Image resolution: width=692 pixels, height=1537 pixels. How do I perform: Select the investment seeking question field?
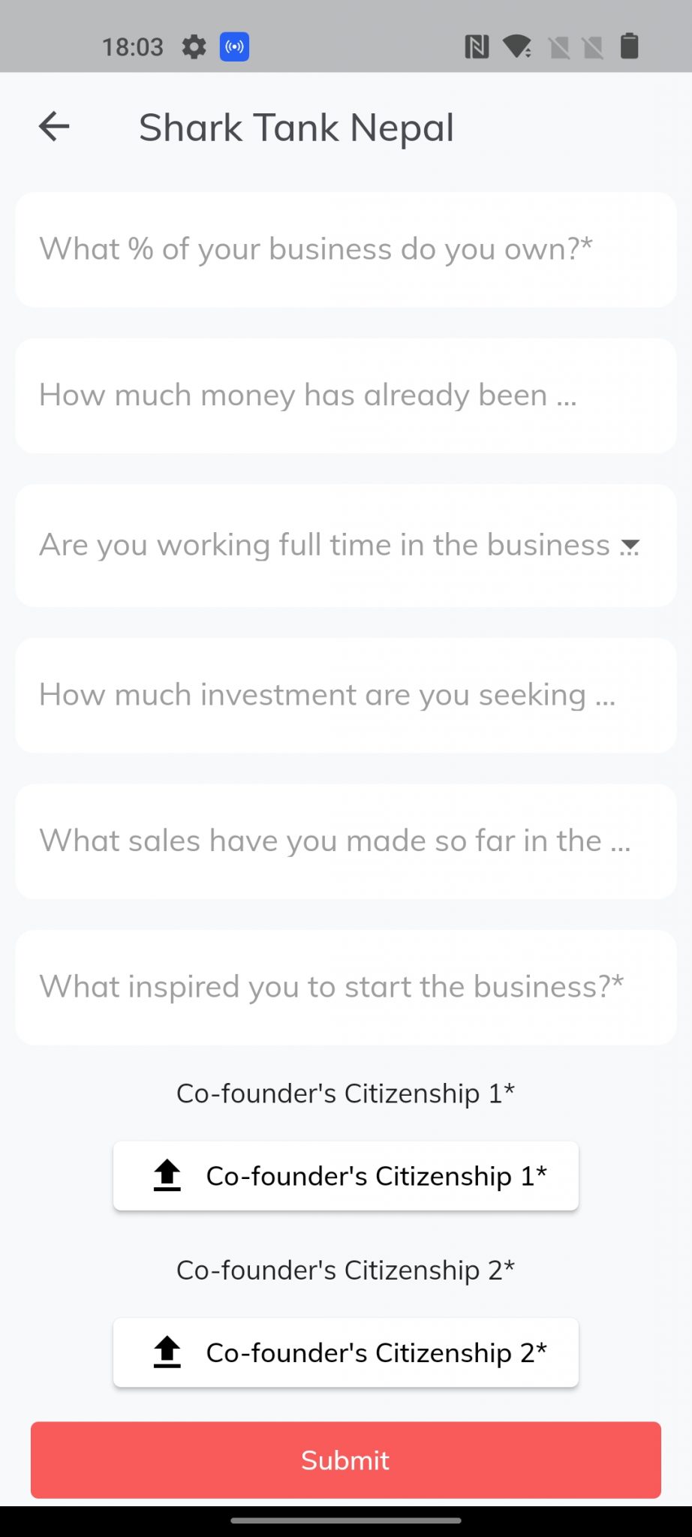[x=345, y=695]
